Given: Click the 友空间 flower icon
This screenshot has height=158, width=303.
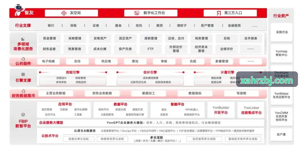Looking at the screenshot, I should coord(64,13).
